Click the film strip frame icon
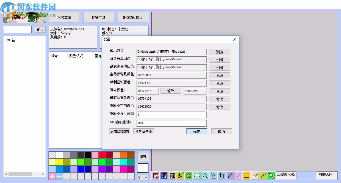The height and width of the screenshot is (183, 341). [x=172, y=176]
